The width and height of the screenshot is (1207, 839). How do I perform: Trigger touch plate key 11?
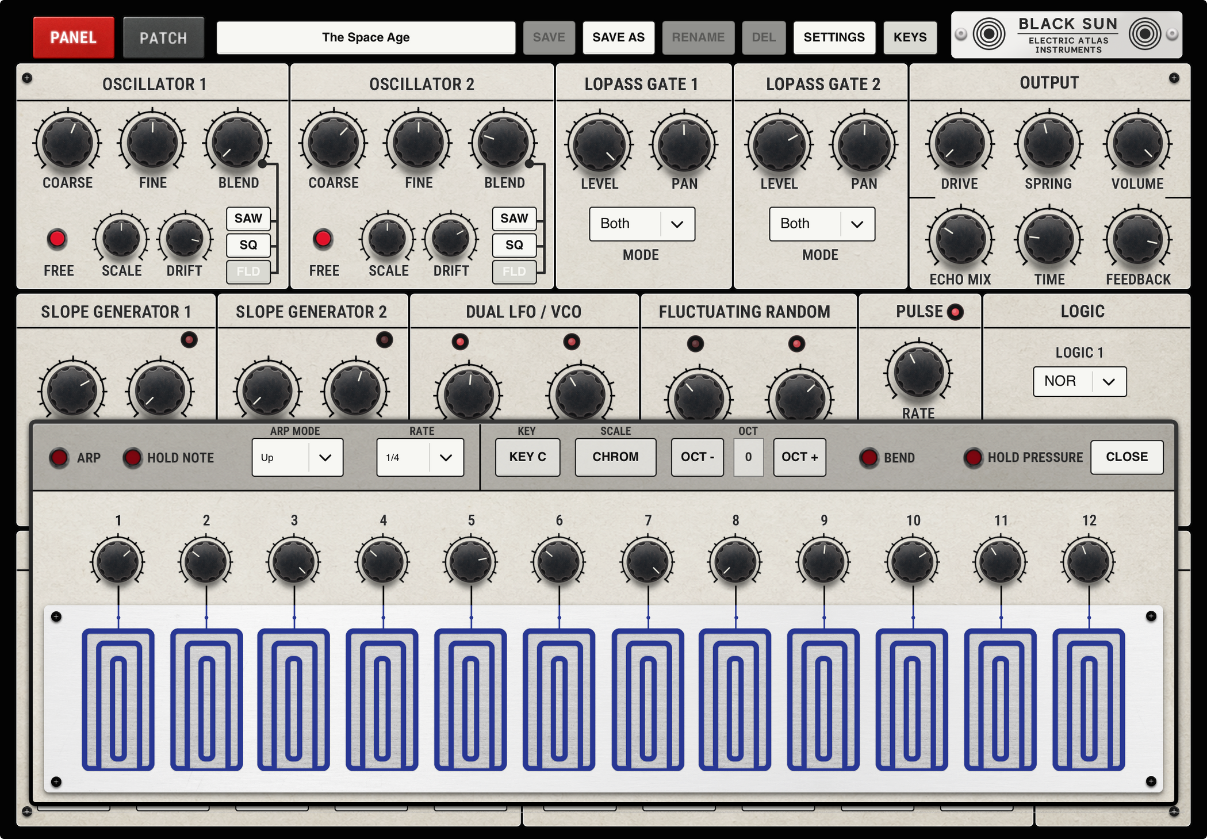click(1001, 699)
